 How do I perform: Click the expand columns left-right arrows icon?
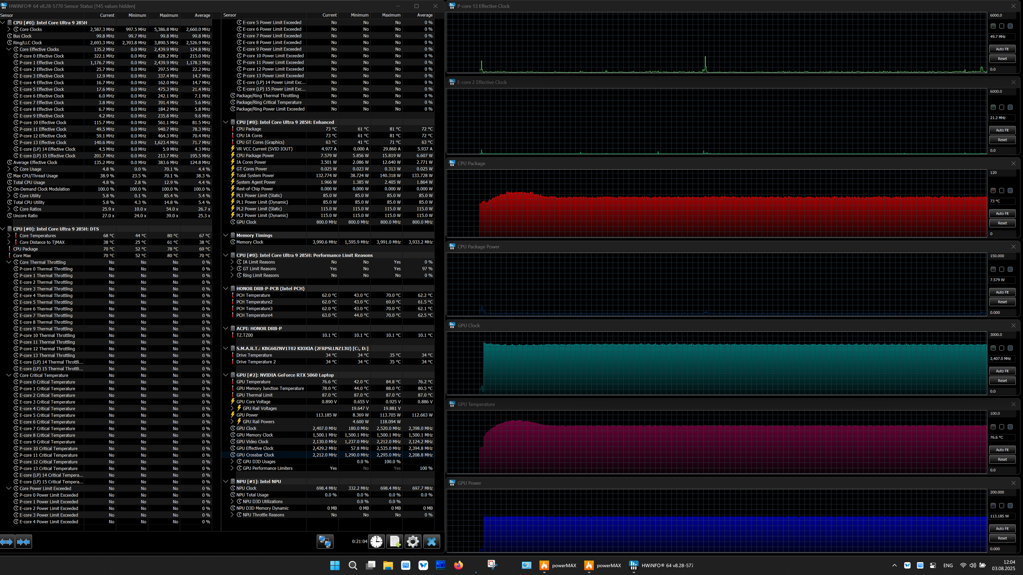coord(7,542)
